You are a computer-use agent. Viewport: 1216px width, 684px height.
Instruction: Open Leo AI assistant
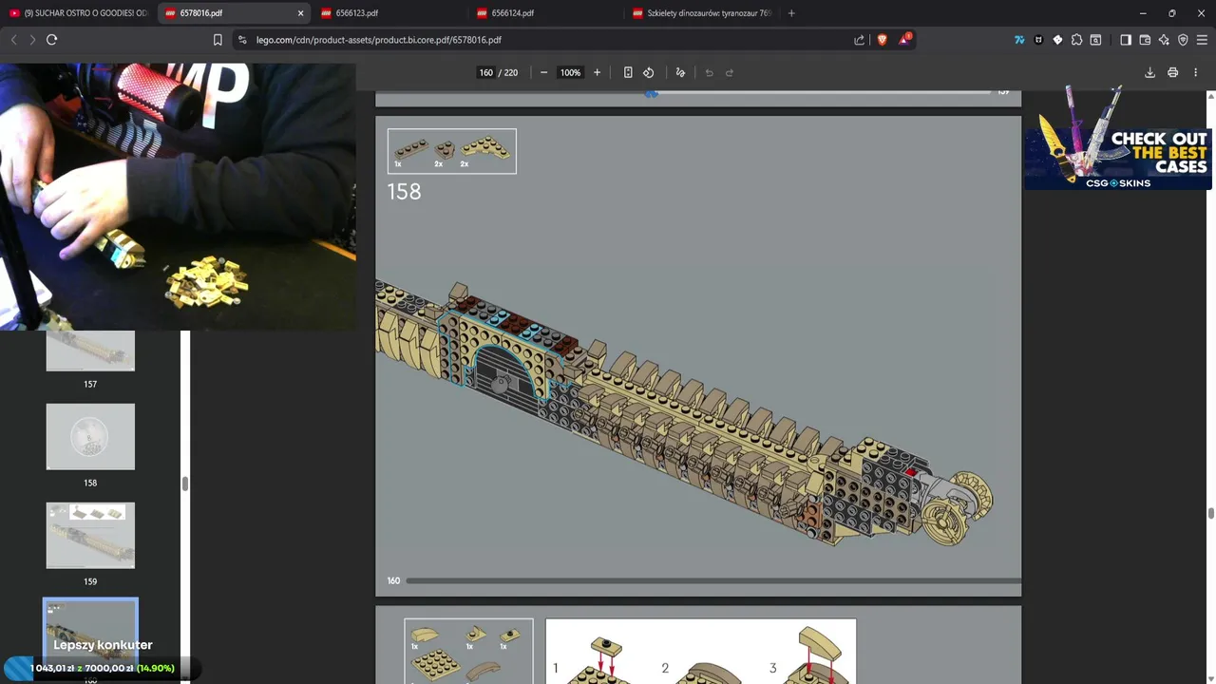coord(1164,40)
